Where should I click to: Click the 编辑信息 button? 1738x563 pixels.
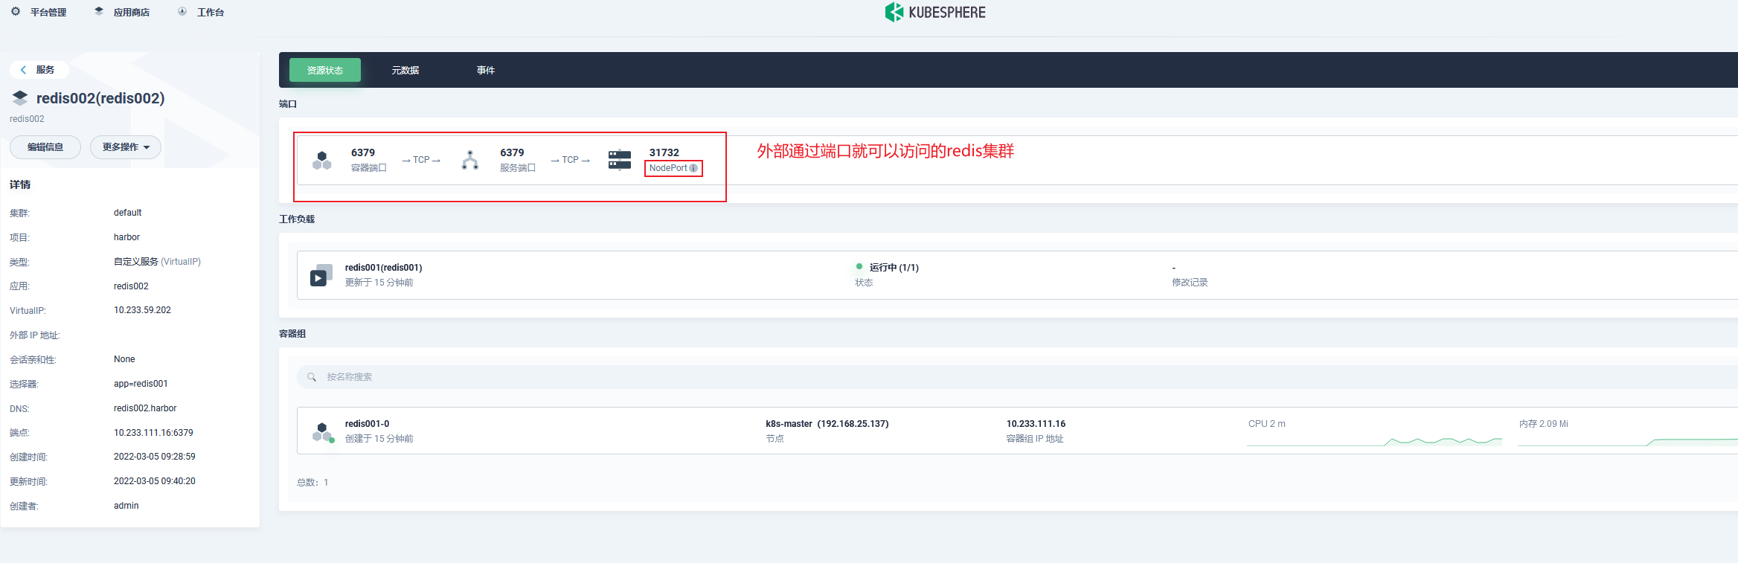pos(45,147)
